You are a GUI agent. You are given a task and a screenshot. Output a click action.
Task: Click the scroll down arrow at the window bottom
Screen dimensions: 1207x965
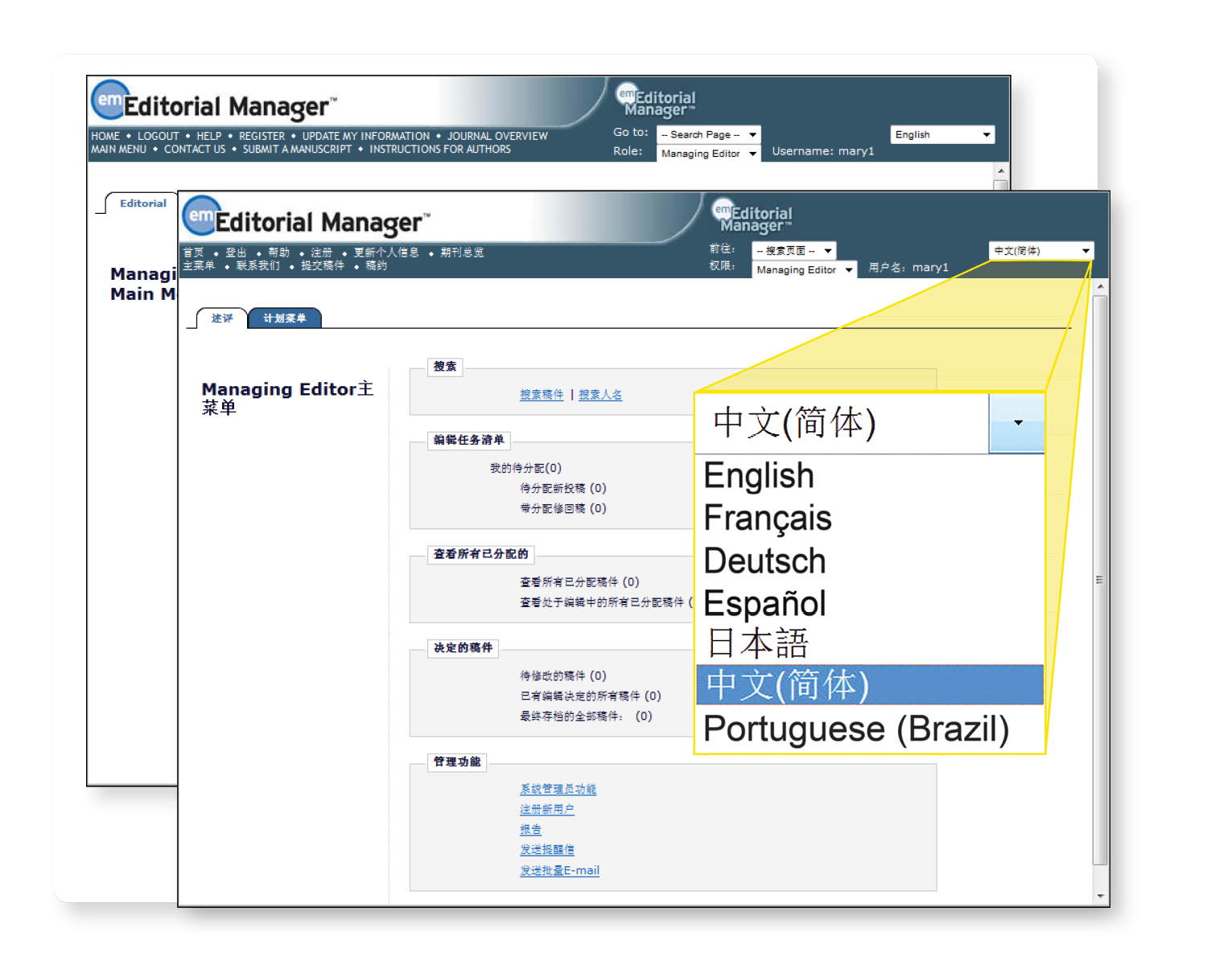pyautogui.click(x=1100, y=896)
